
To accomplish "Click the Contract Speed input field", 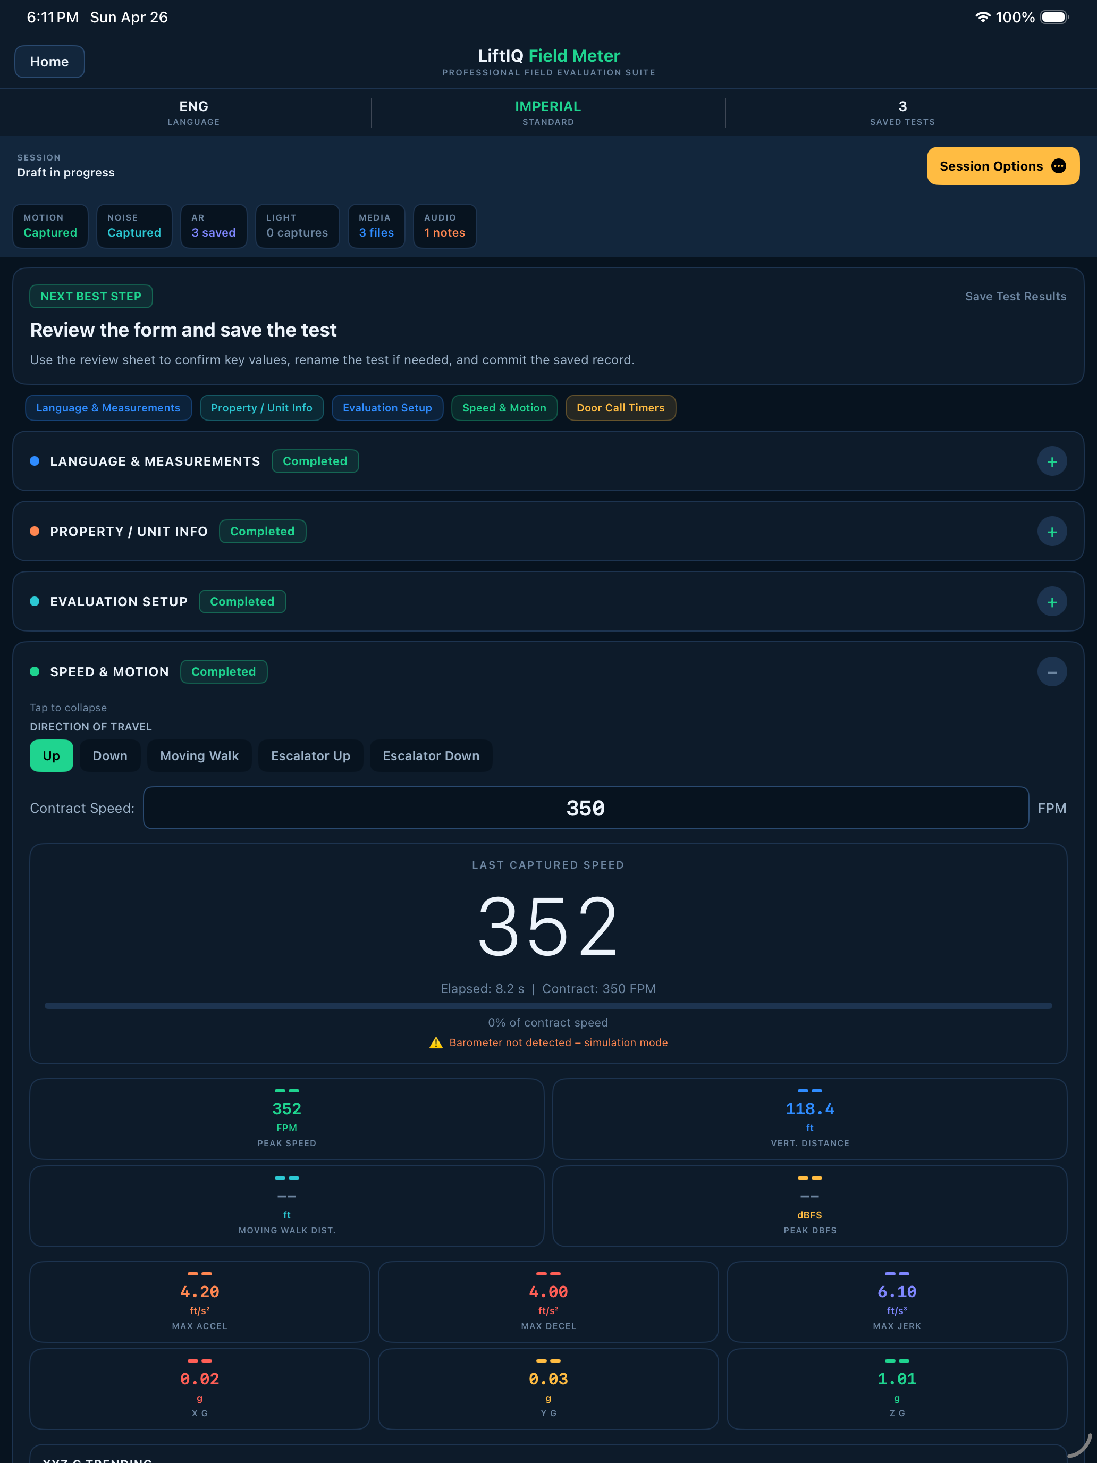I will coord(586,808).
